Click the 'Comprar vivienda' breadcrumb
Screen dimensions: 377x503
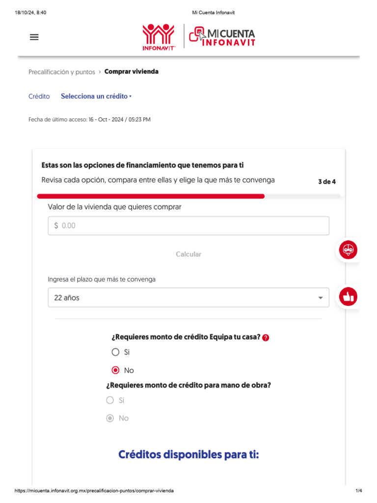tap(132, 72)
